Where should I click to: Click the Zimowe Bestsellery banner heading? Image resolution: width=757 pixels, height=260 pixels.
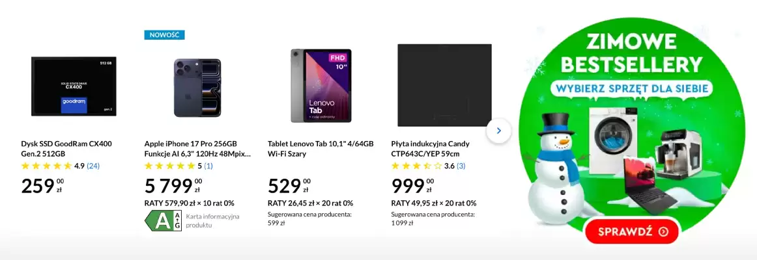point(632,53)
